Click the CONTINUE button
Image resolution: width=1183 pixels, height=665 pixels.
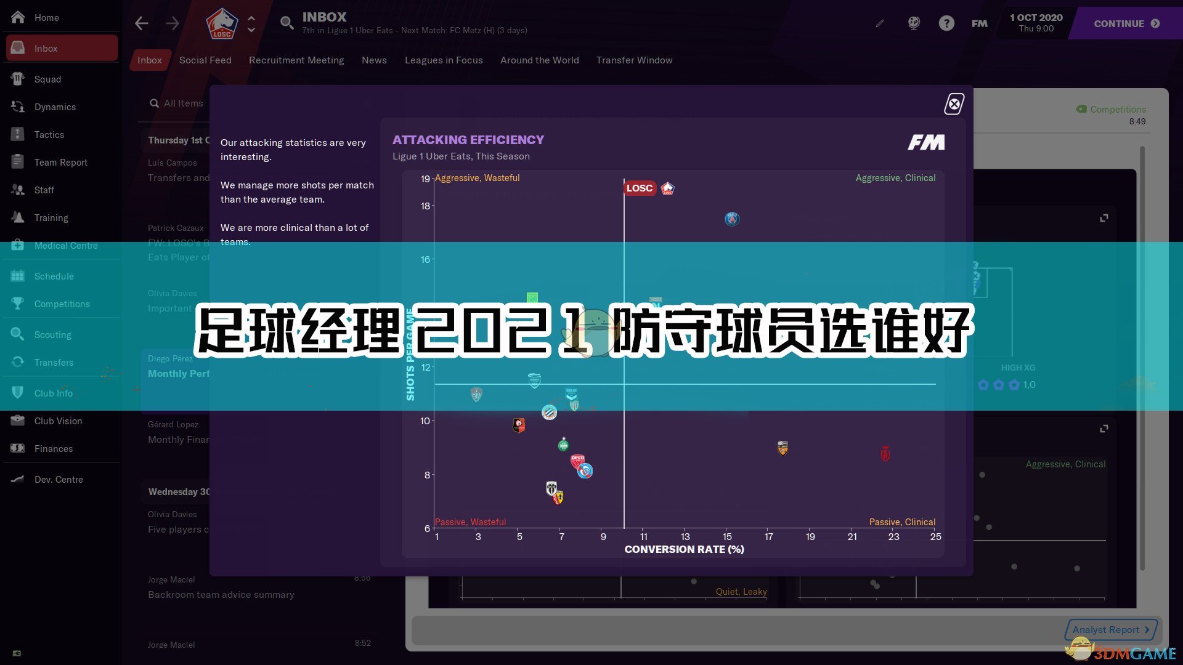1126,23
